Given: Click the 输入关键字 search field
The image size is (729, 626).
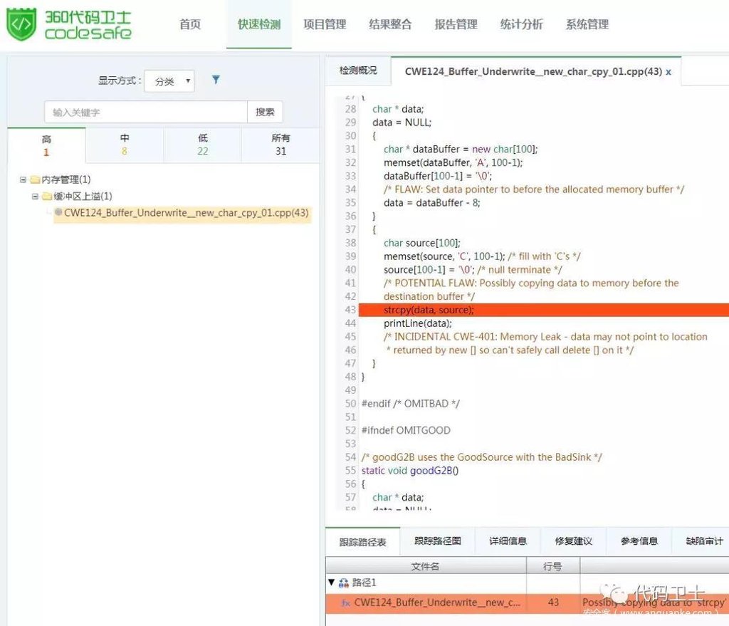Looking at the screenshot, I should [146, 112].
